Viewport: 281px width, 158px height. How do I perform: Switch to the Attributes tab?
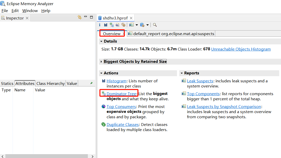point(25,83)
